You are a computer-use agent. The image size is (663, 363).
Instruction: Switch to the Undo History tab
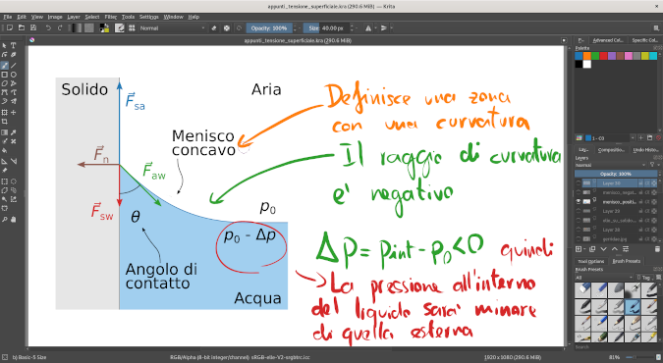tap(643, 150)
